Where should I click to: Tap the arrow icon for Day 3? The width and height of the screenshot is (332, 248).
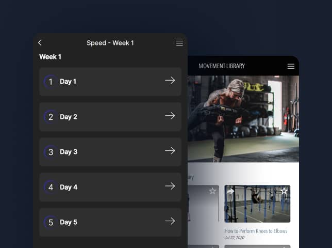170,151
